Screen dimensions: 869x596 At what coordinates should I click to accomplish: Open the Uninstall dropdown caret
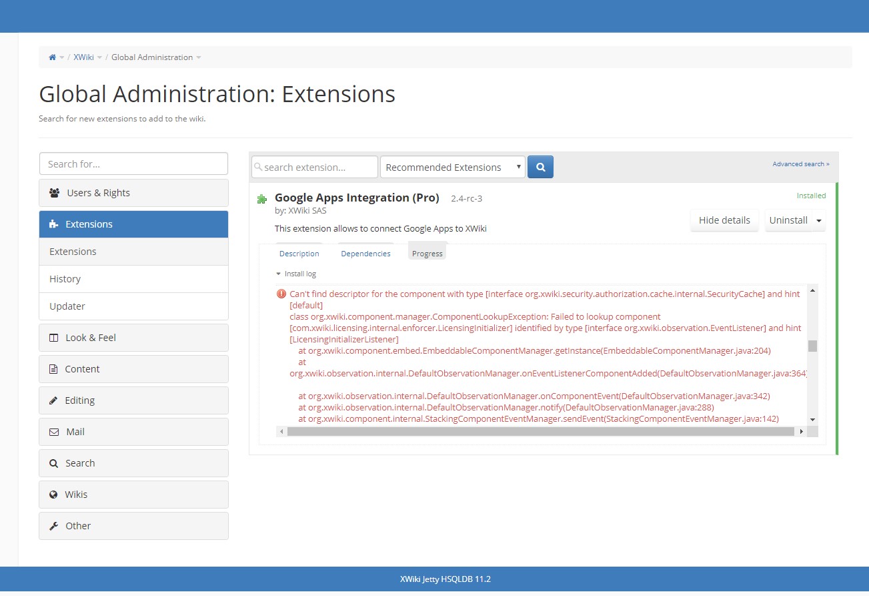click(818, 220)
